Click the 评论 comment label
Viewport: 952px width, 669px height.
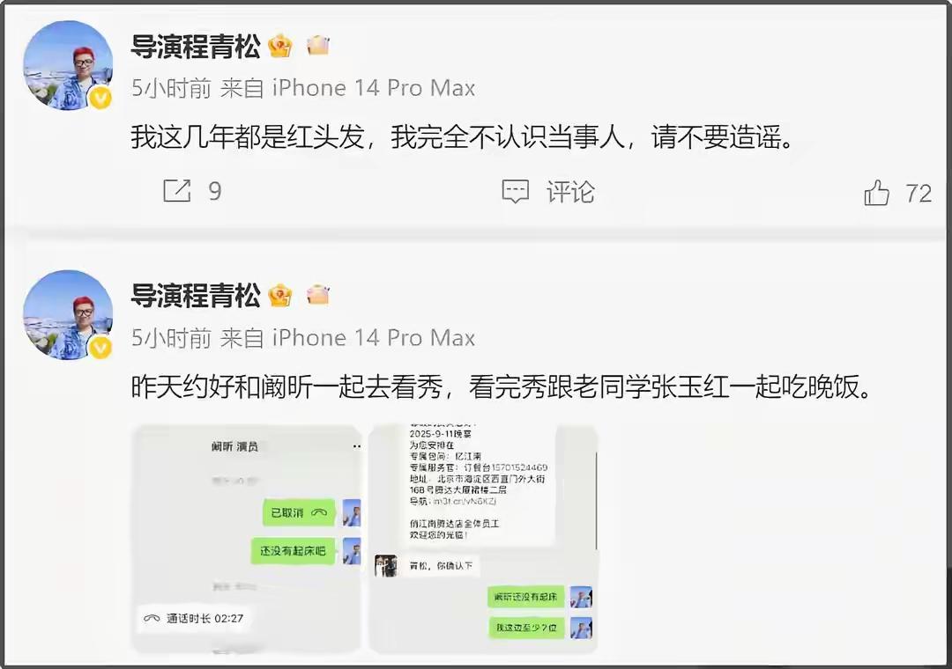point(570,192)
